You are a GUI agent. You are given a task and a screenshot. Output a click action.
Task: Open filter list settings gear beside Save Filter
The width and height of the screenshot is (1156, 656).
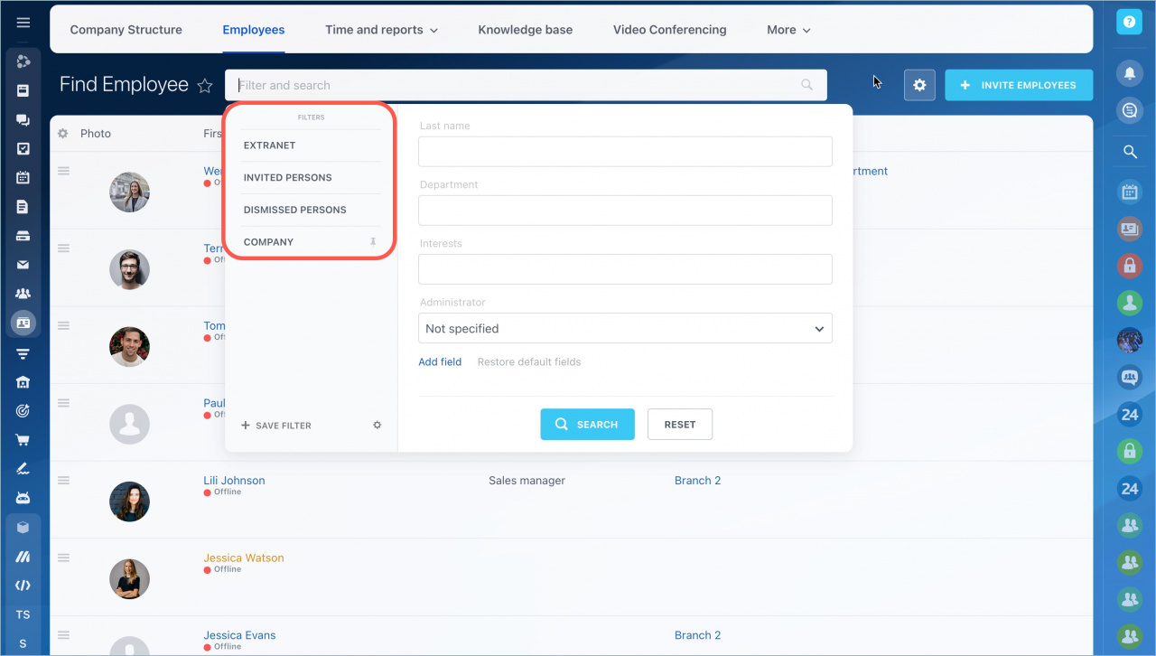378,425
